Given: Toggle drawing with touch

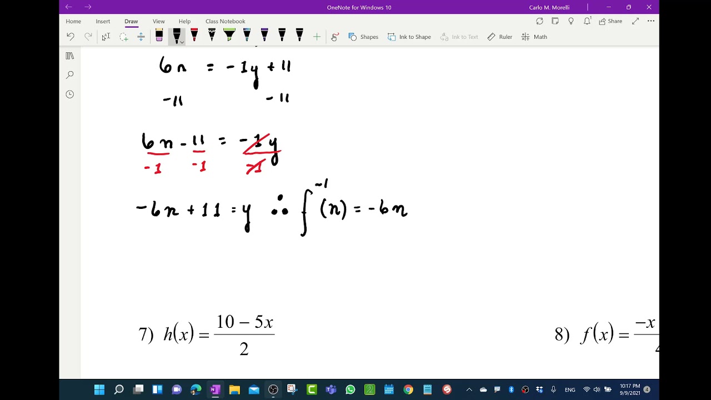Looking at the screenshot, I should [x=334, y=37].
